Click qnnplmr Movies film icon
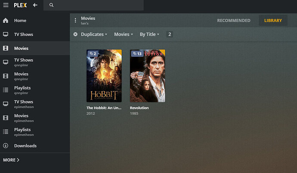297x173 pixels. [6, 76]
